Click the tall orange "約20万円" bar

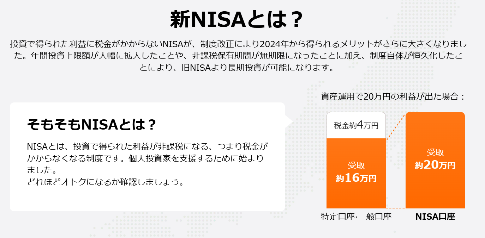tap(435, 160)
